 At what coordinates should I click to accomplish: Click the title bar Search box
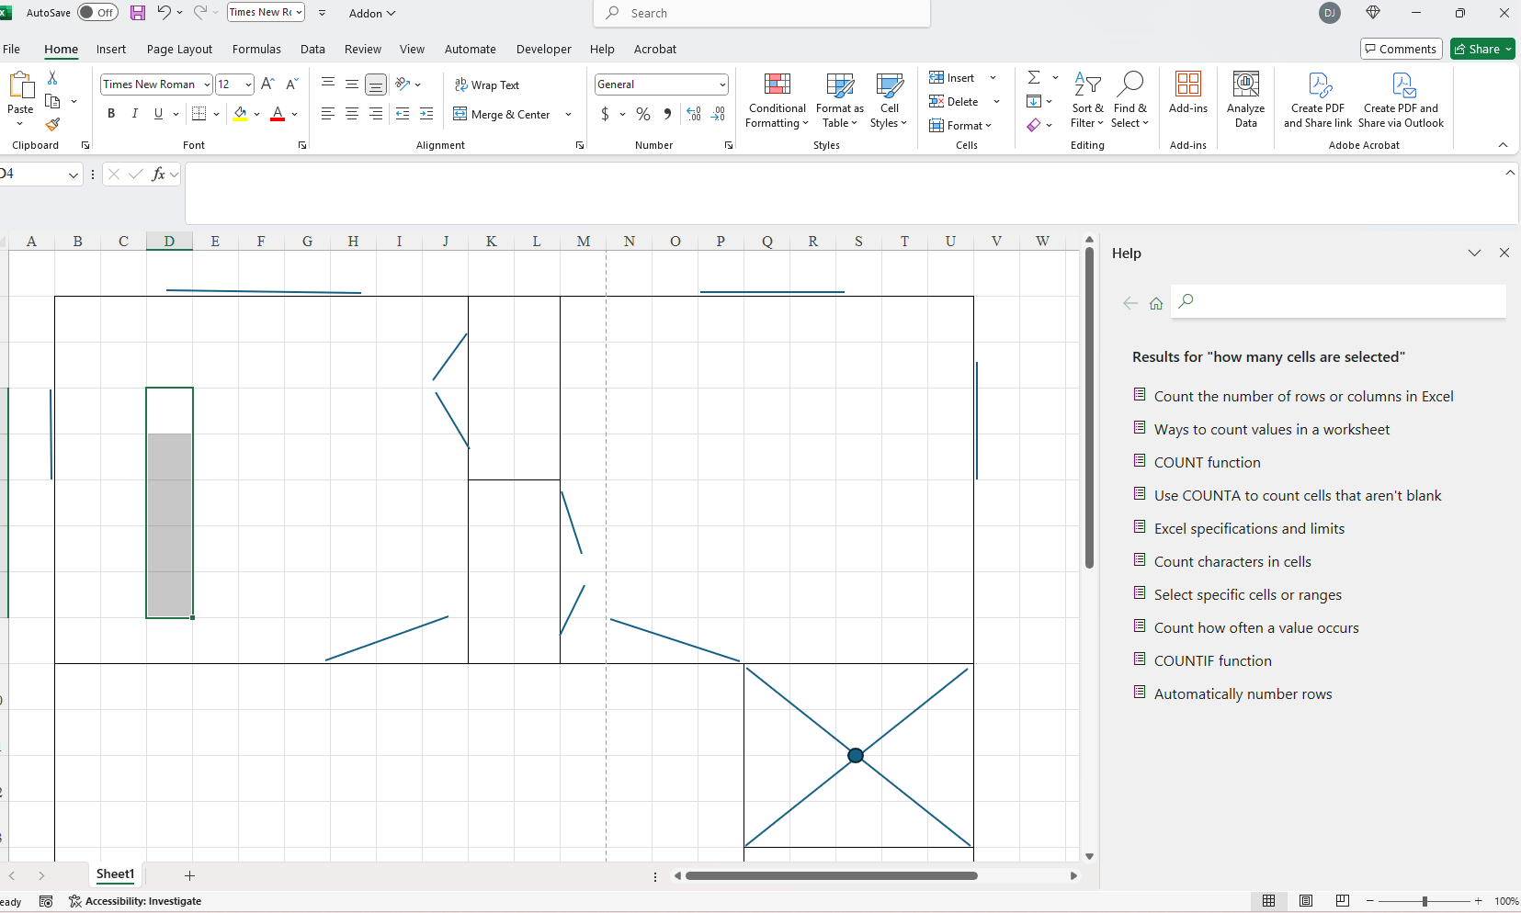tap(762, 13)
